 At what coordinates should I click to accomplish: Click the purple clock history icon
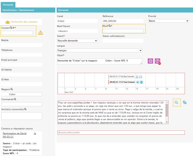click(150, 61)
